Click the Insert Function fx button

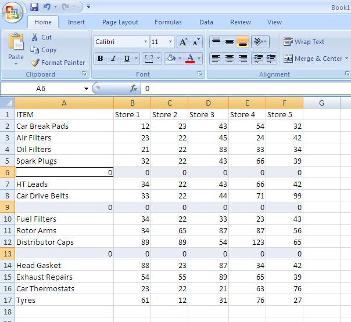[134, 89]
